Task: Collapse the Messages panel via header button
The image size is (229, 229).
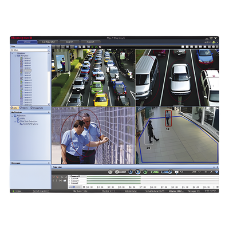Action: (x=49, y=163)
